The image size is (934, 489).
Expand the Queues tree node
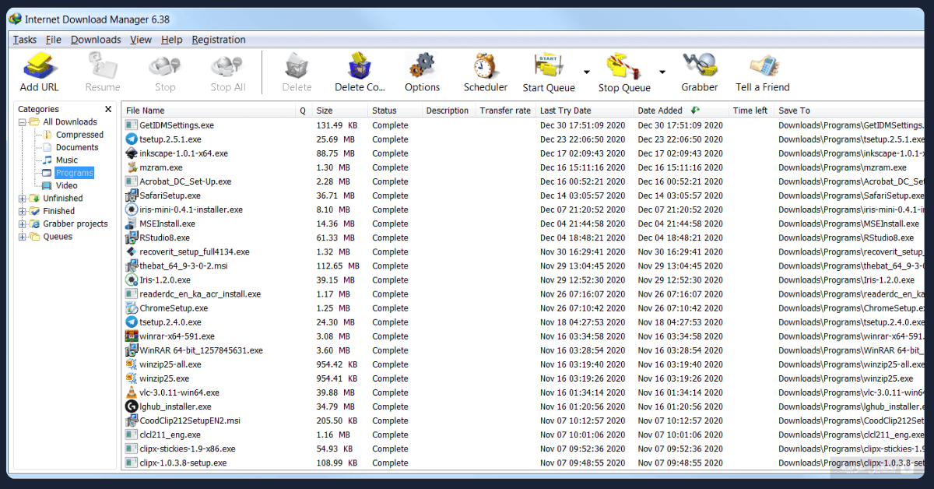pyautogui.click(x=23, y=237)
